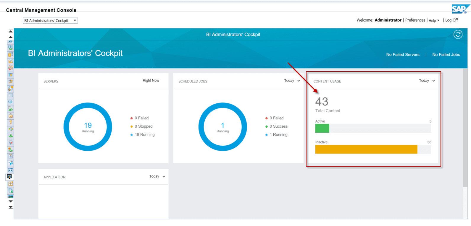Click the Administrator user name
Image resolution: width=471 pixels, height=226 pixels.
coord(388,20)
